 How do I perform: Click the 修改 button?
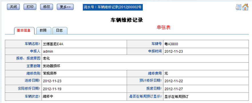click(x=46, y=7)
